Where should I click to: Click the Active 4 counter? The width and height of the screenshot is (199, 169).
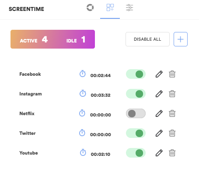[x=34, y=39]
